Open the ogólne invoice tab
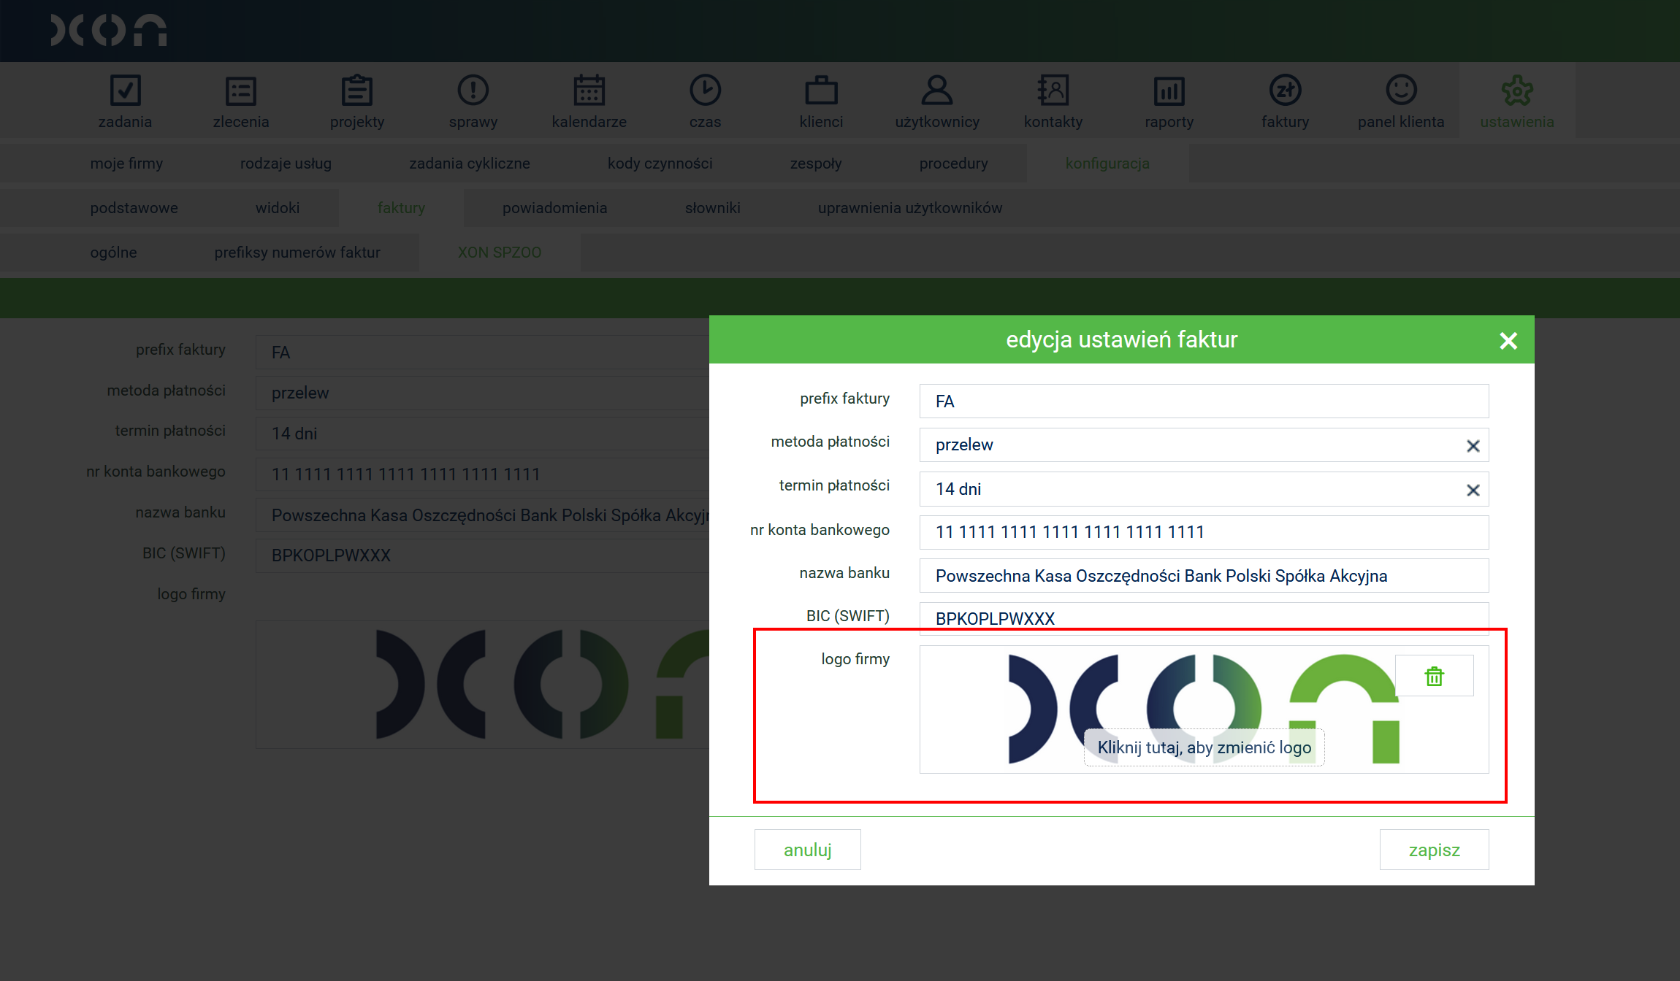This screenshot has width=1680, height=981. click(x=113, y=253)
